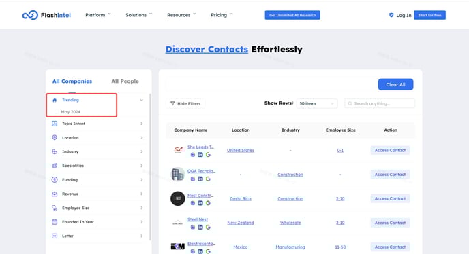The width and height of the screenshot is (469, 254).
Task: Click the Funding dollar icon
Action: 55,179
